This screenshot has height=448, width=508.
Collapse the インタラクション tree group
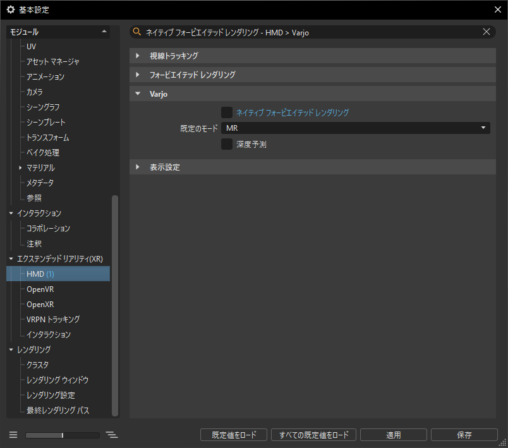point(11,213)
